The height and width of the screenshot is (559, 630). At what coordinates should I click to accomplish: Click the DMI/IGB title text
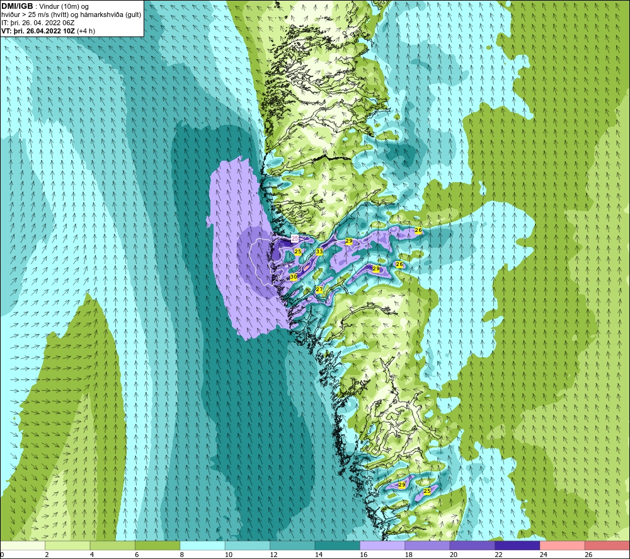click(17, 6)
